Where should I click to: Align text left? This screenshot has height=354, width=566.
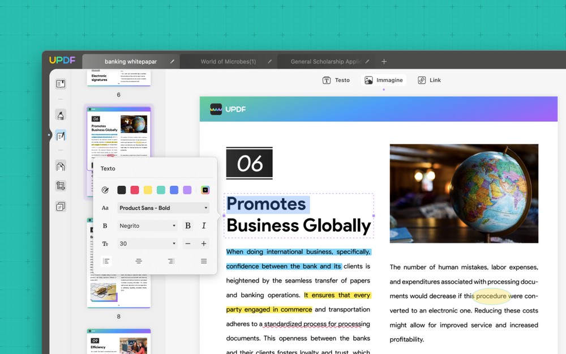point(106,261)
